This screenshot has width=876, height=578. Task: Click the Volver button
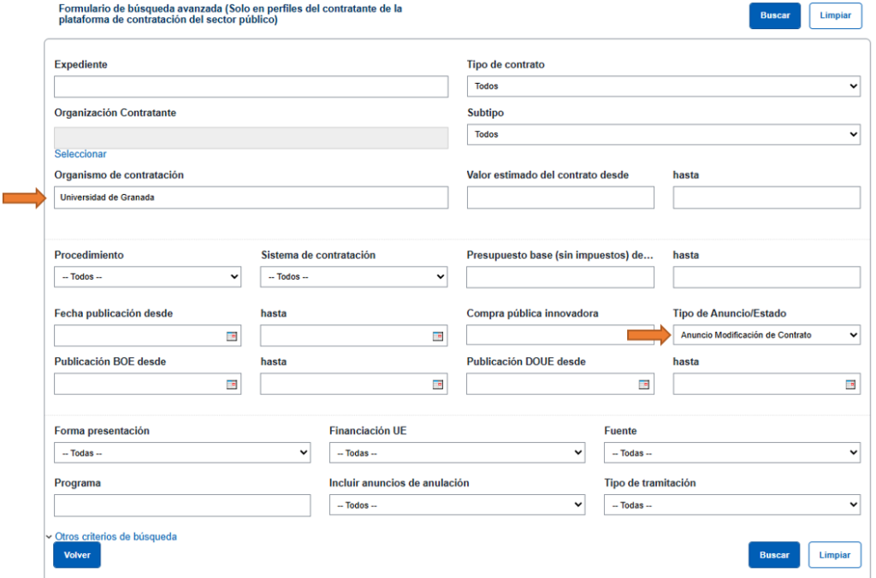click(x=77, y=555)
